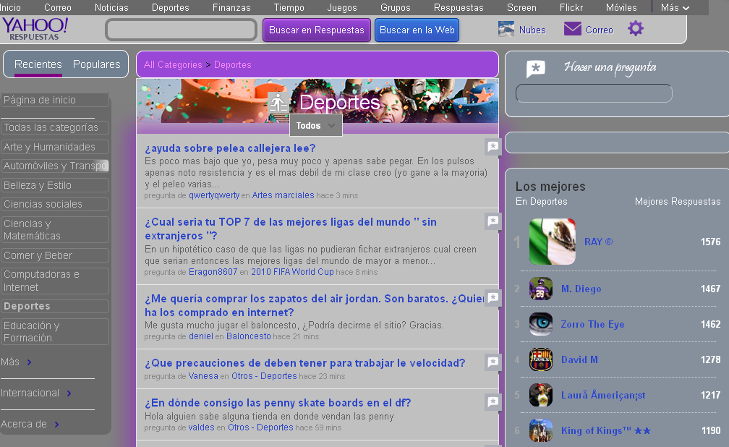Image resolution: width=729 pixels, height=447 pixels.
Task: Open M. Diego's avatar picture
Action: [541, 289]
